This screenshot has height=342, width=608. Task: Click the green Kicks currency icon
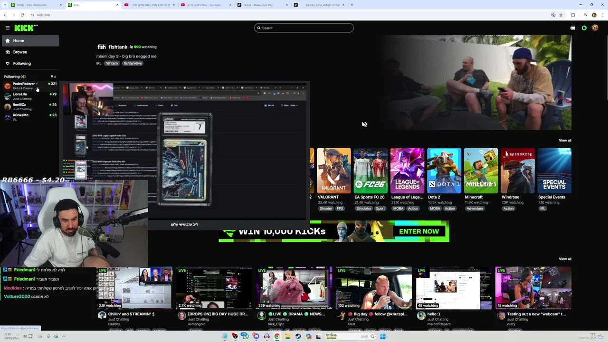(584, 28)
